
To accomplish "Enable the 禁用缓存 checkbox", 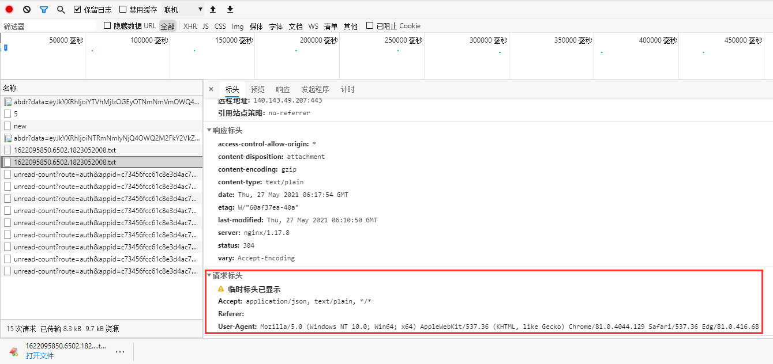I will tap(123, 10).
